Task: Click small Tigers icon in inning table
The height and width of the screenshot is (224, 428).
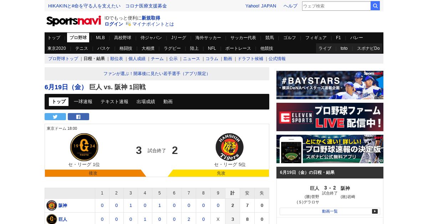Action: 52,206
